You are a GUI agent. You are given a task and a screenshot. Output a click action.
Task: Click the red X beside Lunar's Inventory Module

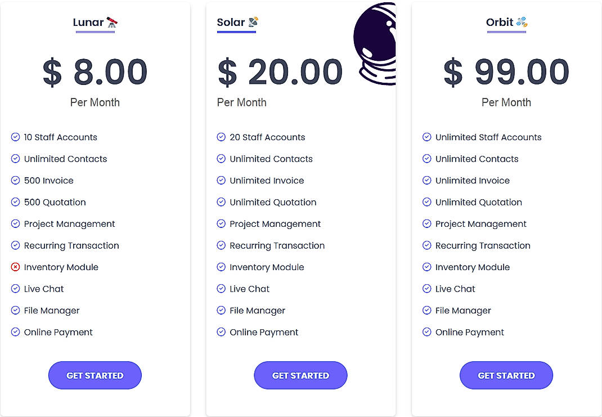pyautogui.click(x=15, y=267)
